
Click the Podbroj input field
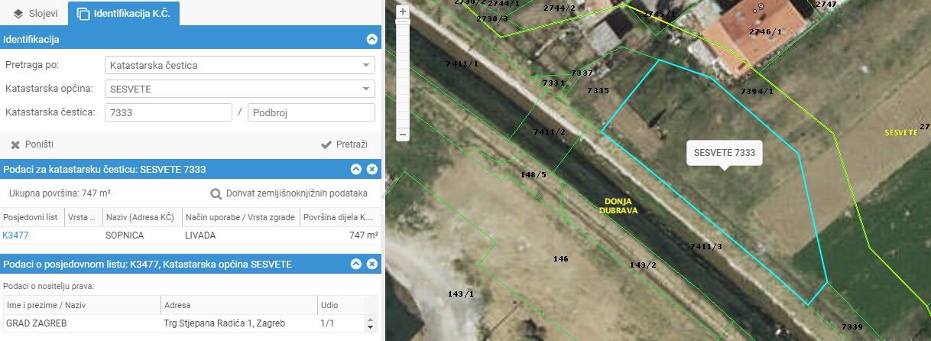click(x=310, y=112)
